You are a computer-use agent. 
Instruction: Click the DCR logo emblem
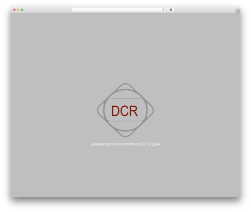[x=125, y=110]
